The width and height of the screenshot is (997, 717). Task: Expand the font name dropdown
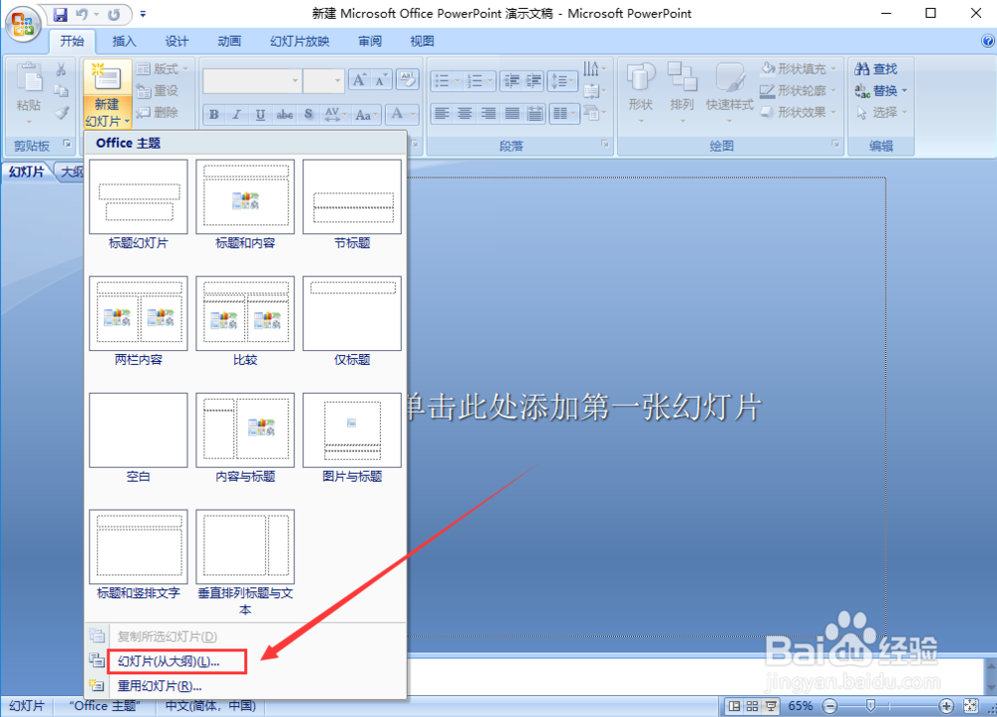pyautogui.click(x=294, y=81)
